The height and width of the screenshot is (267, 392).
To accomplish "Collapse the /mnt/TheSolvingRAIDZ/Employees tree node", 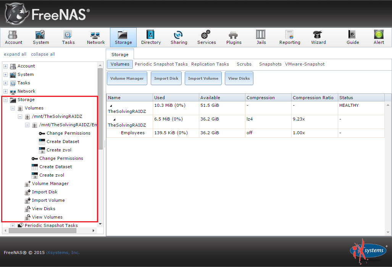I will coord(27,125).
